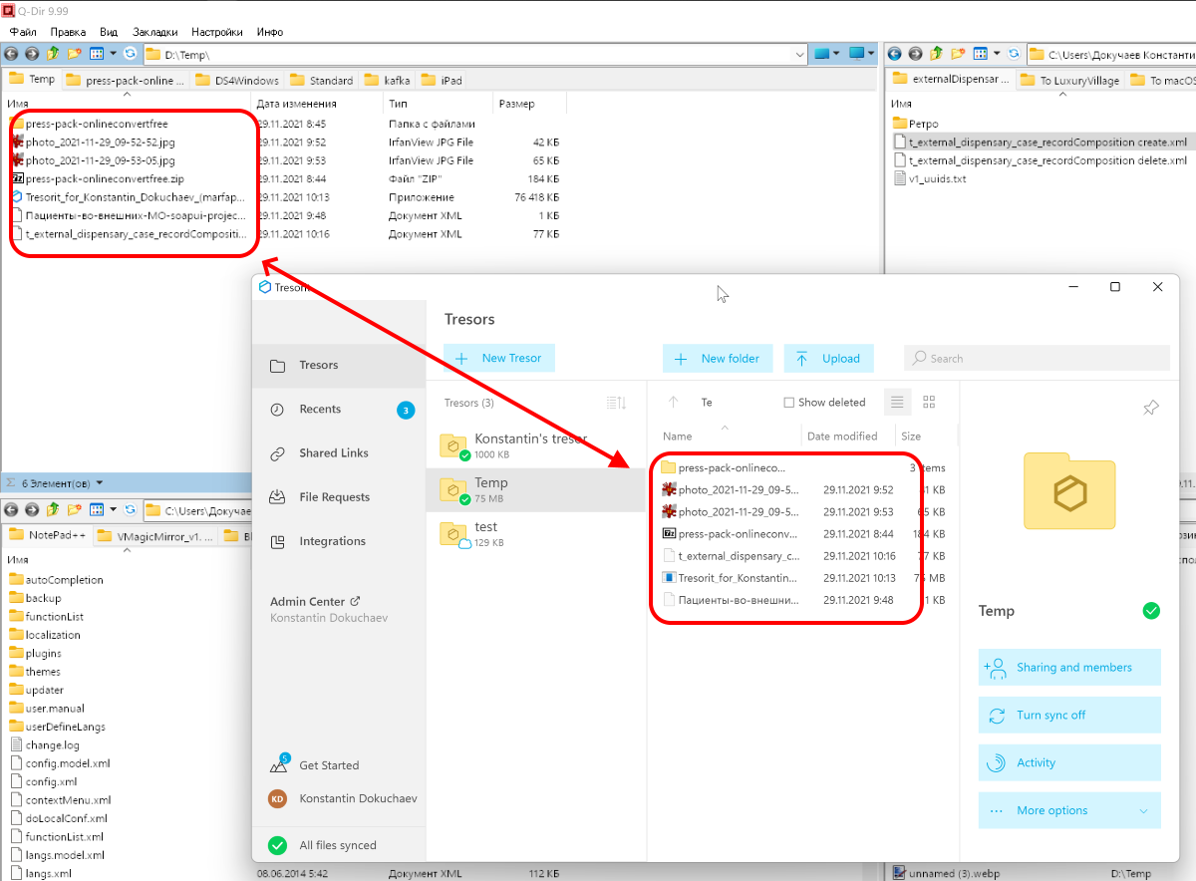Viewport: 1196px width, 881px height.
Task: Click the Konstantin Dokuchaev account avatar
Action: [x=278, y=798]
